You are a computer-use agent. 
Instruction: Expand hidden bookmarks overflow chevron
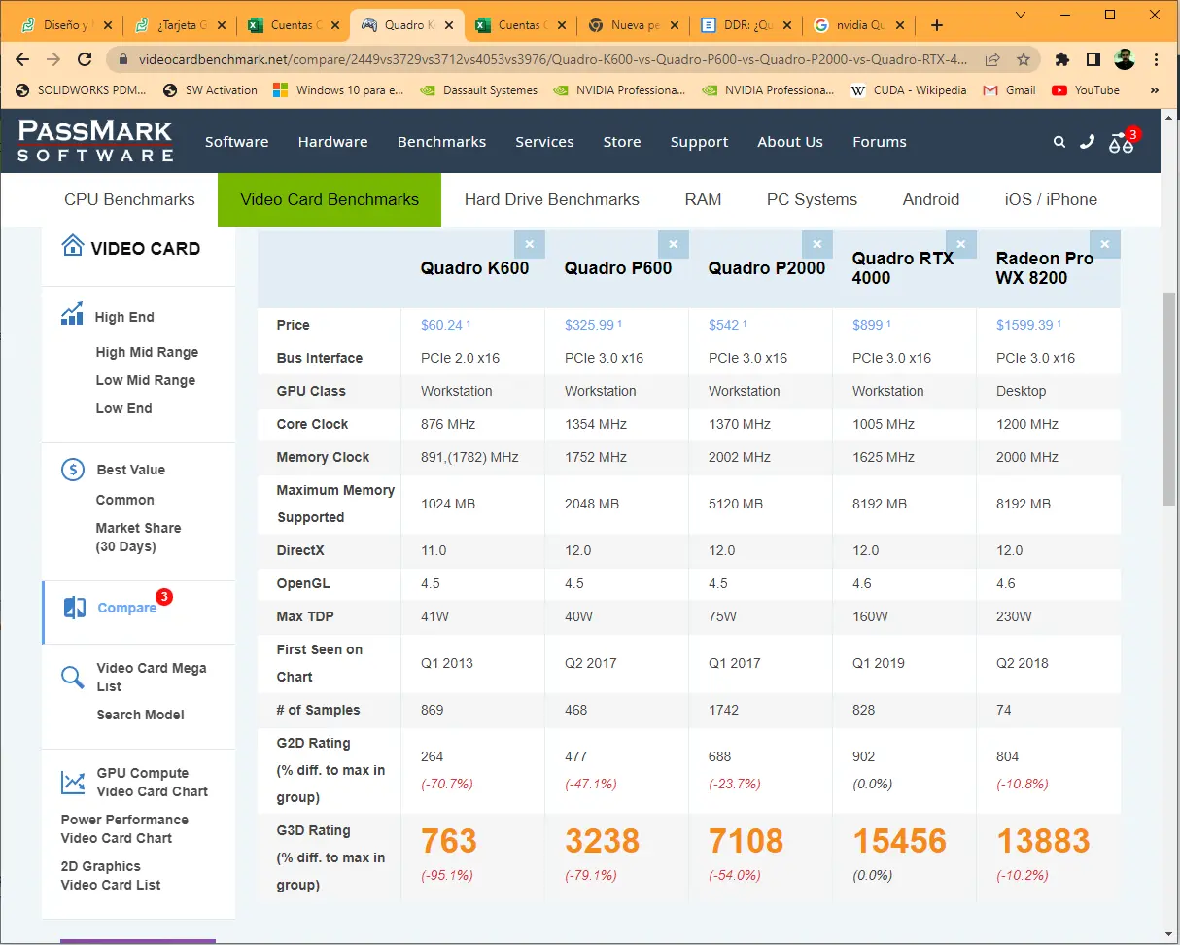coord(1155,90)
